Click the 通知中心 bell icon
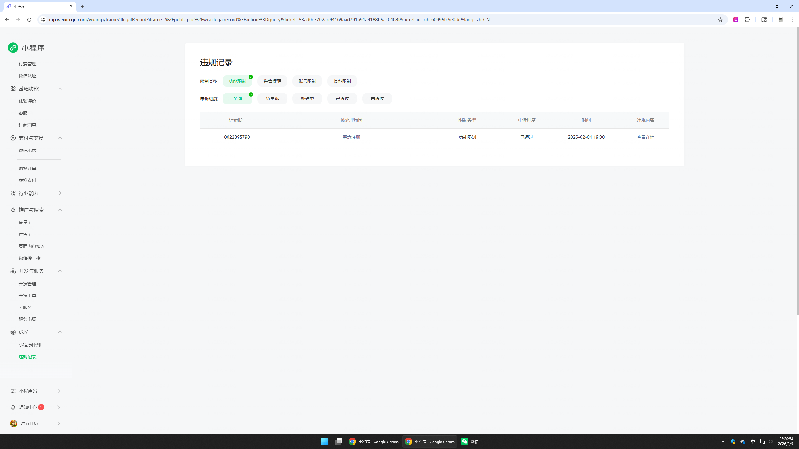Image resolution: width=799 pixels, height=449 pixels. click(x=13, y=407)
